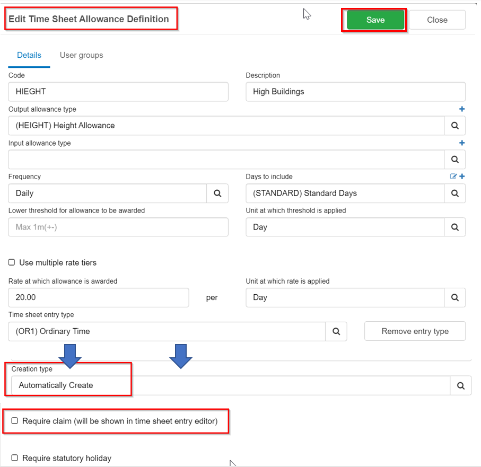Click the Time sheet entry type search icon
Viewport: 481px width, 467px height.
[x=336, y=331]
